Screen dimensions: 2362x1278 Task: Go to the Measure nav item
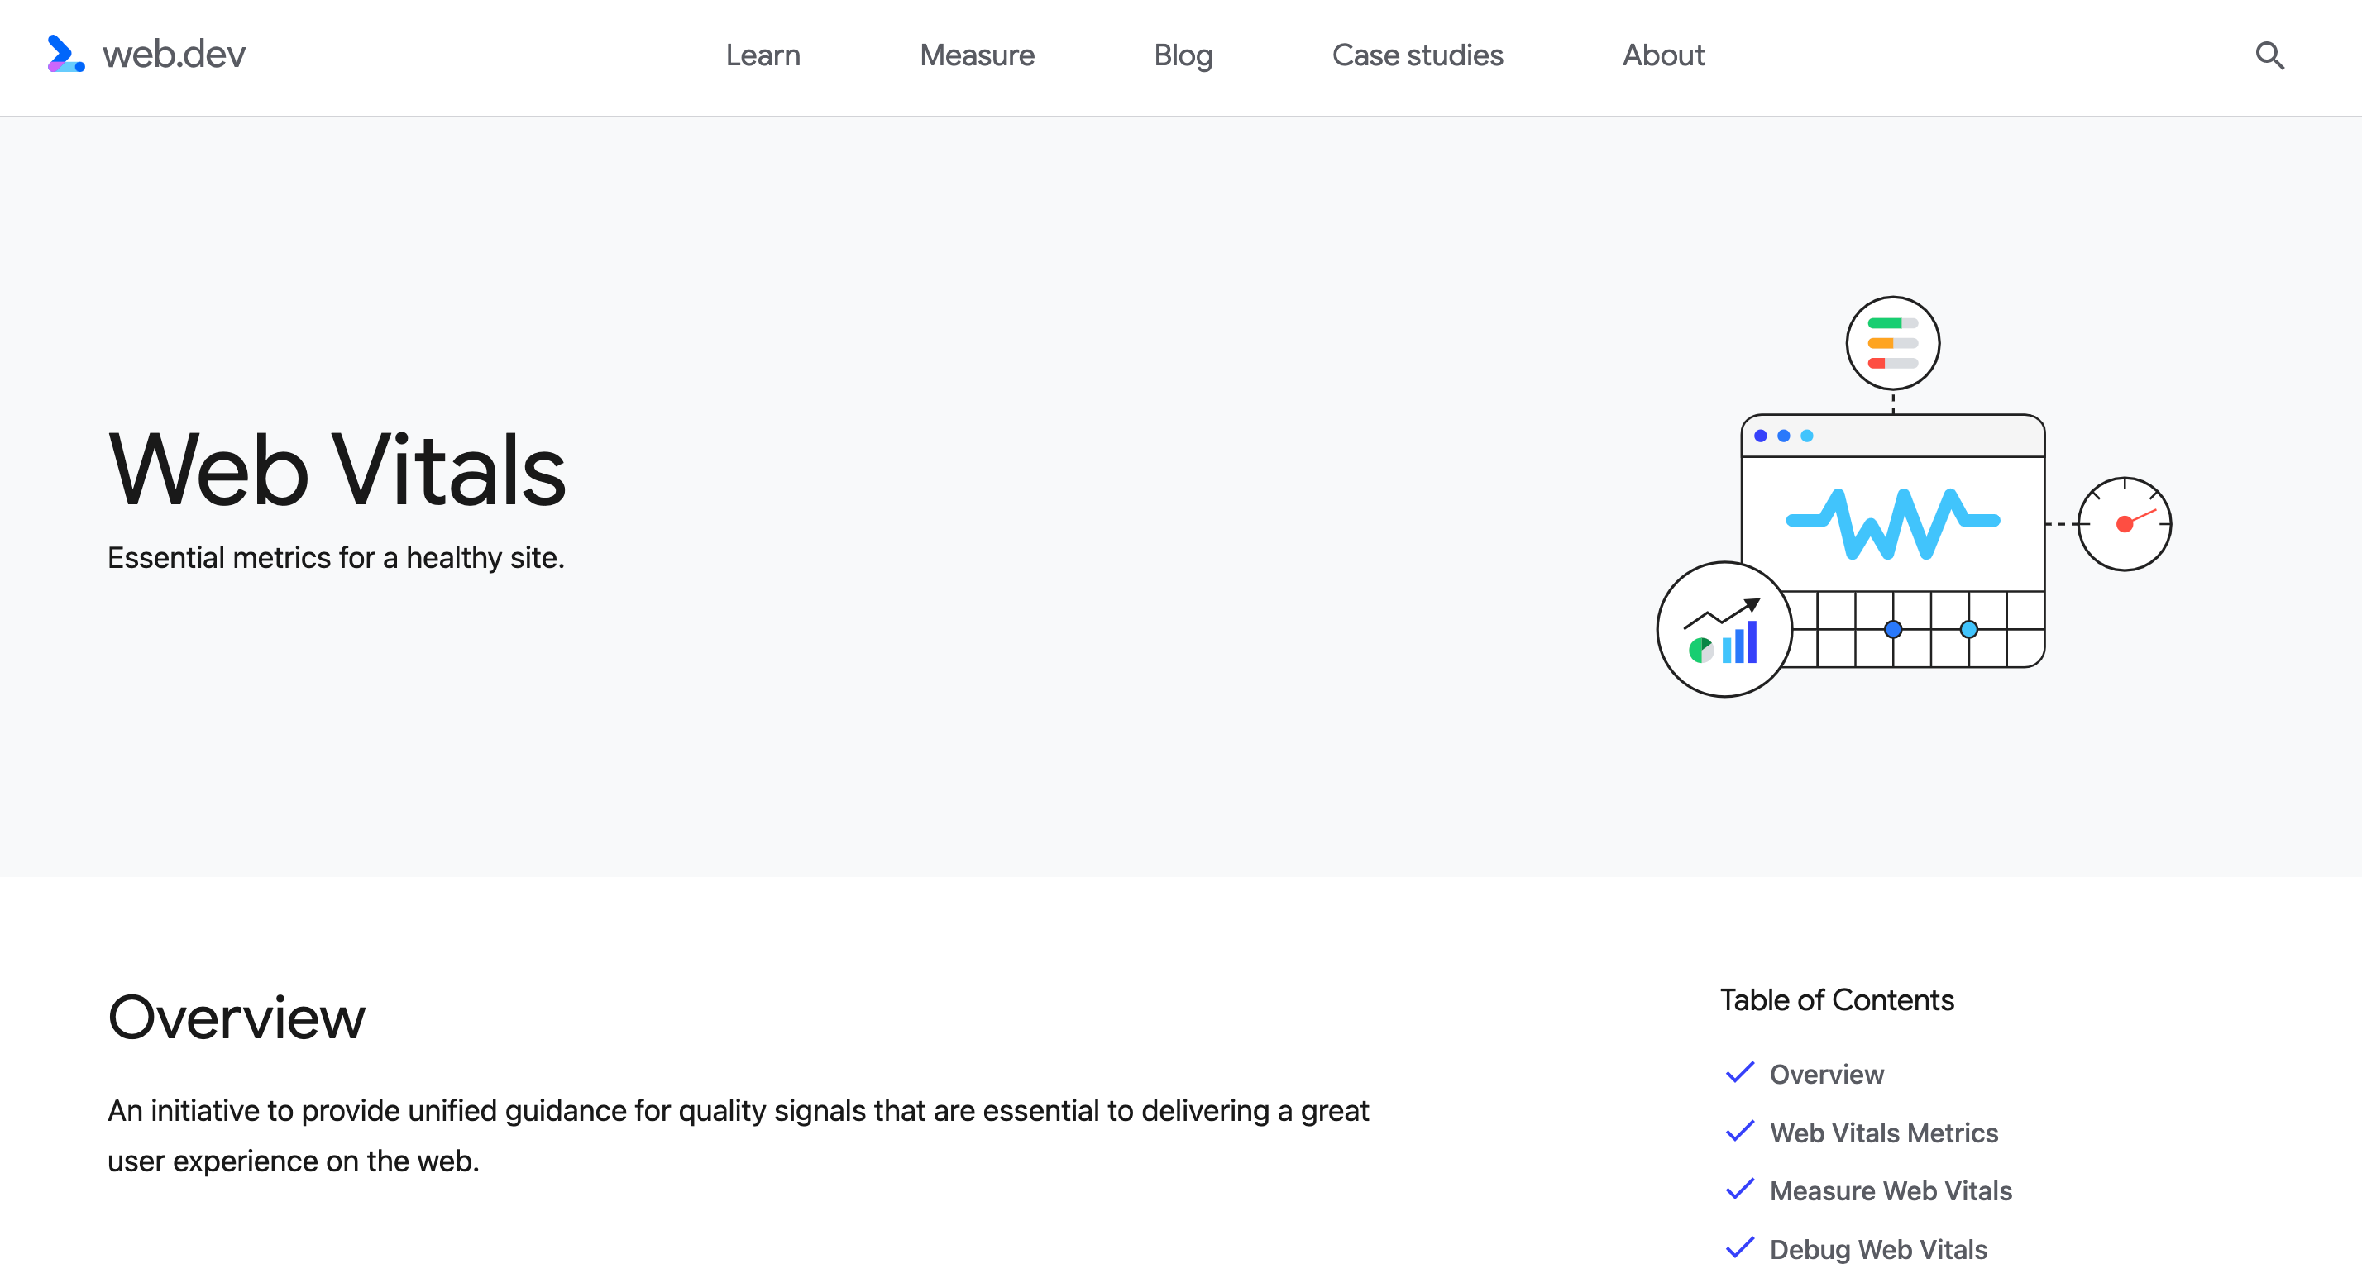pos(977,56)
